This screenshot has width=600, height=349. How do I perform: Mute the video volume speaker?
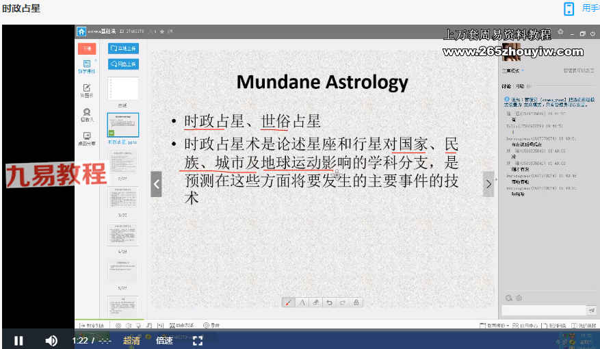[x=51, y=341]
